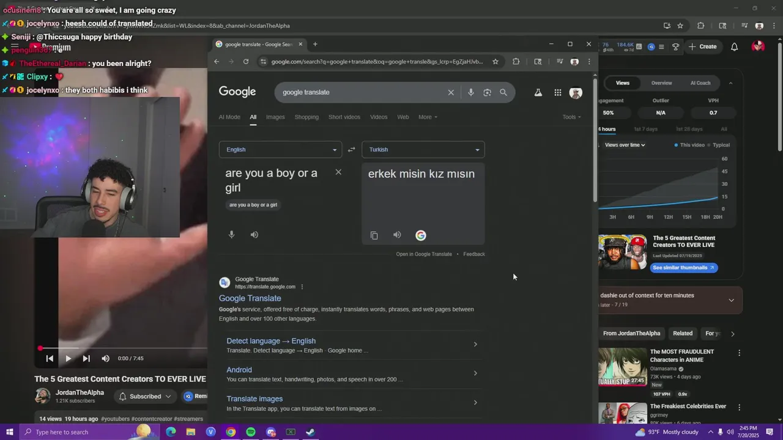The width and height of the screenshot is (783, 440).
Task: Open in Google Translate link
Action: (424, 254)
